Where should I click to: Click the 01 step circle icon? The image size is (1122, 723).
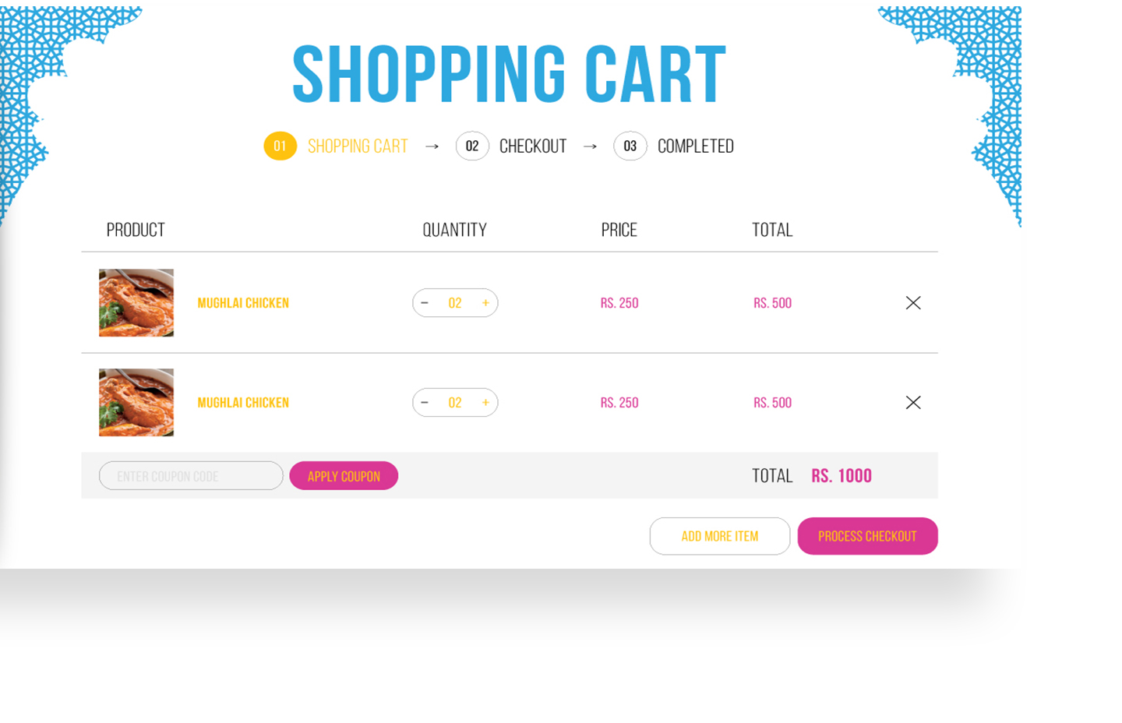coord(280,146)
